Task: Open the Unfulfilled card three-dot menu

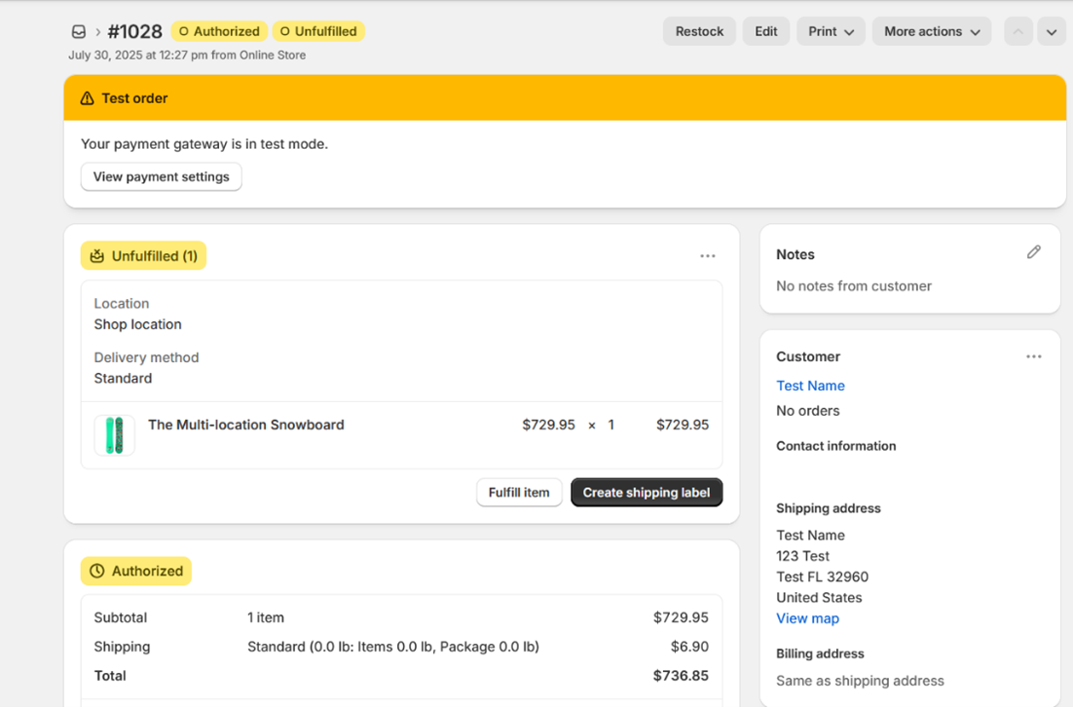Action: 707,256
